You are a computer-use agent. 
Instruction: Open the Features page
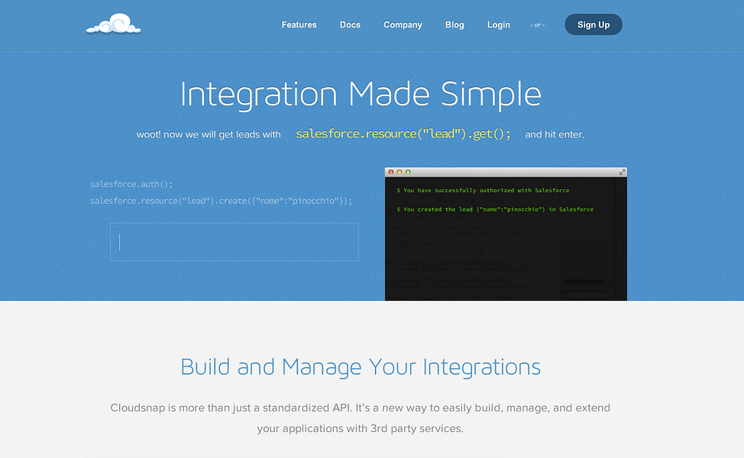[x=299, y=24]
